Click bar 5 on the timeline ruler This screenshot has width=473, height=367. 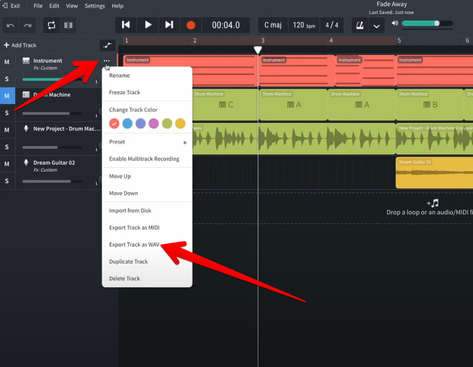[x=399, y=40]
